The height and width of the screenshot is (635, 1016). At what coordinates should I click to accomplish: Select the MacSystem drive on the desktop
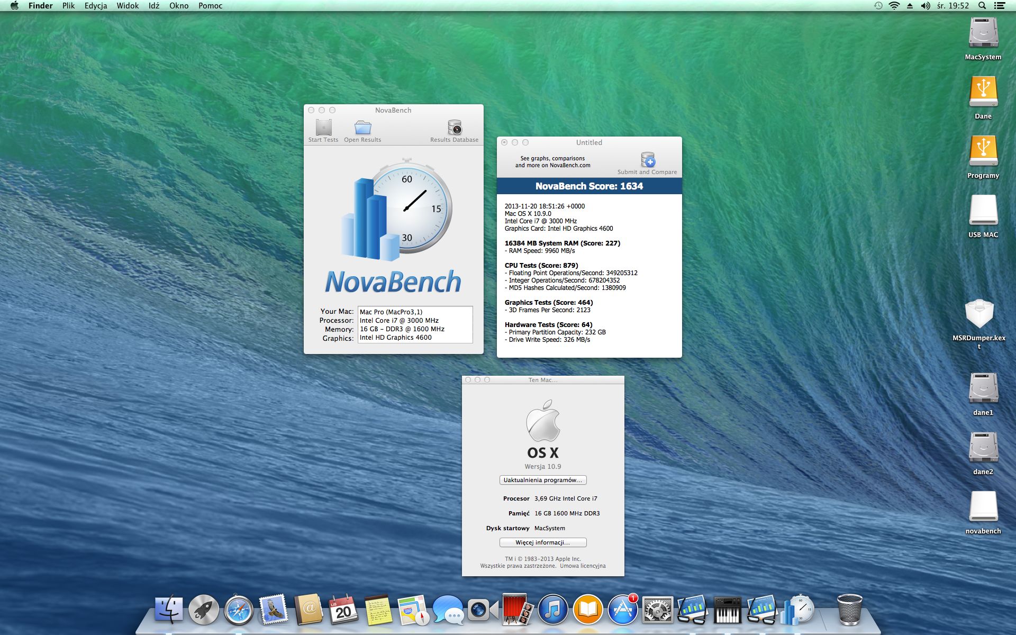[x=983, y=33]
